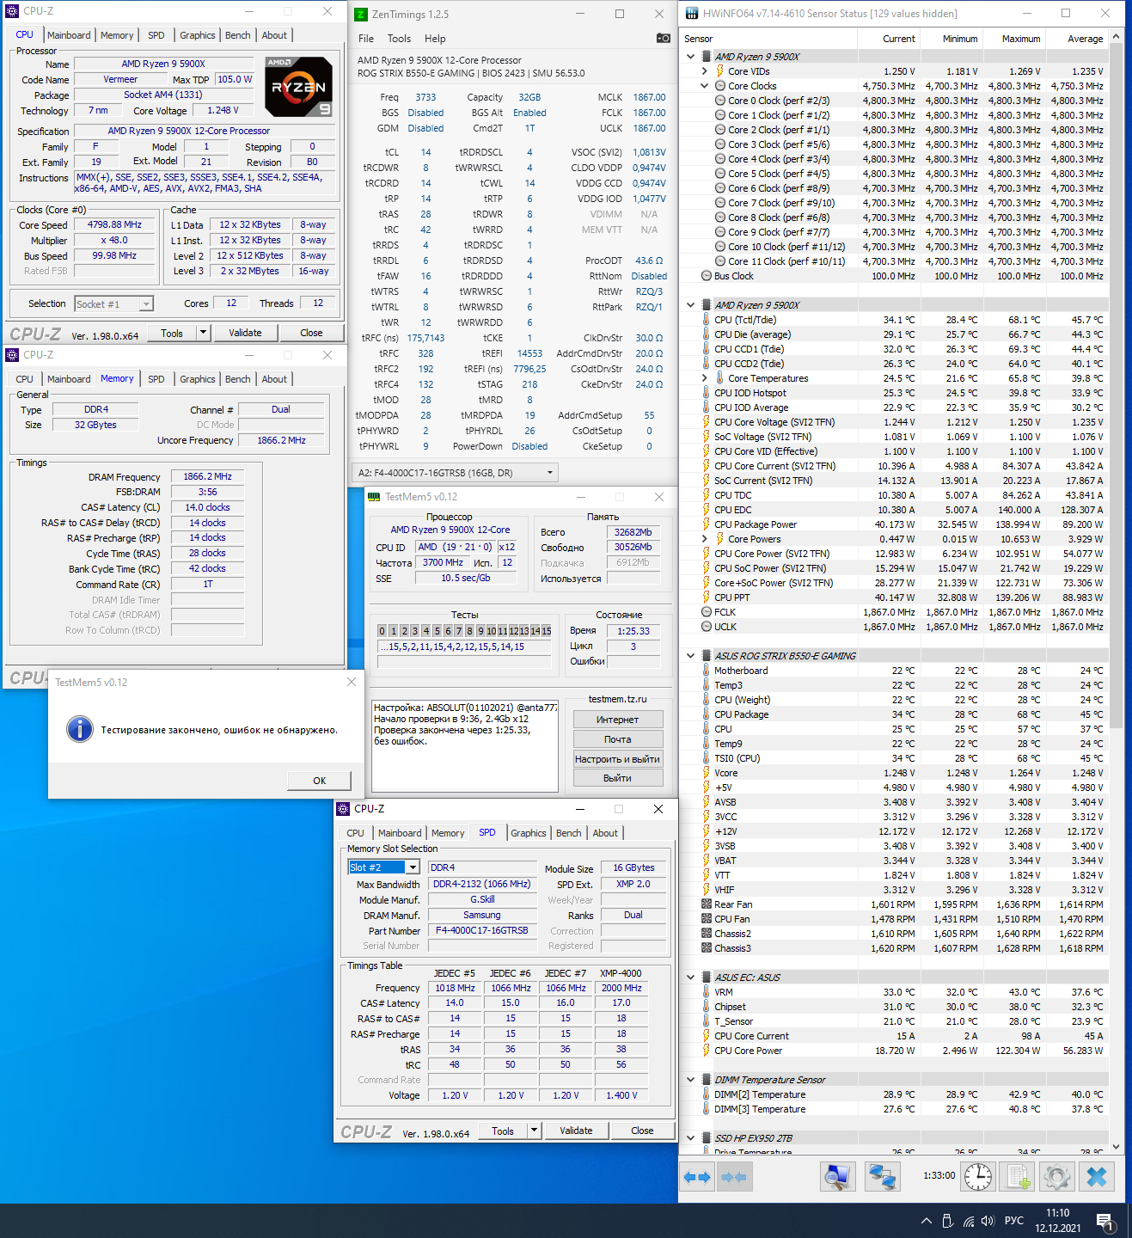Click the lightning icon beside Vcore
1132x1238 pixels.
(707, 773)
